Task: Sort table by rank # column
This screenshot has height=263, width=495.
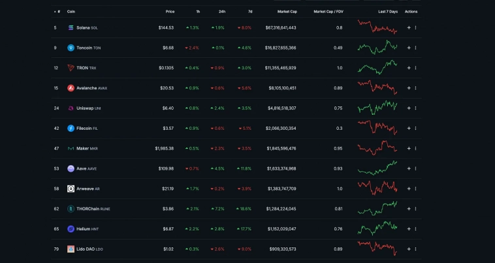Action: 57,12
